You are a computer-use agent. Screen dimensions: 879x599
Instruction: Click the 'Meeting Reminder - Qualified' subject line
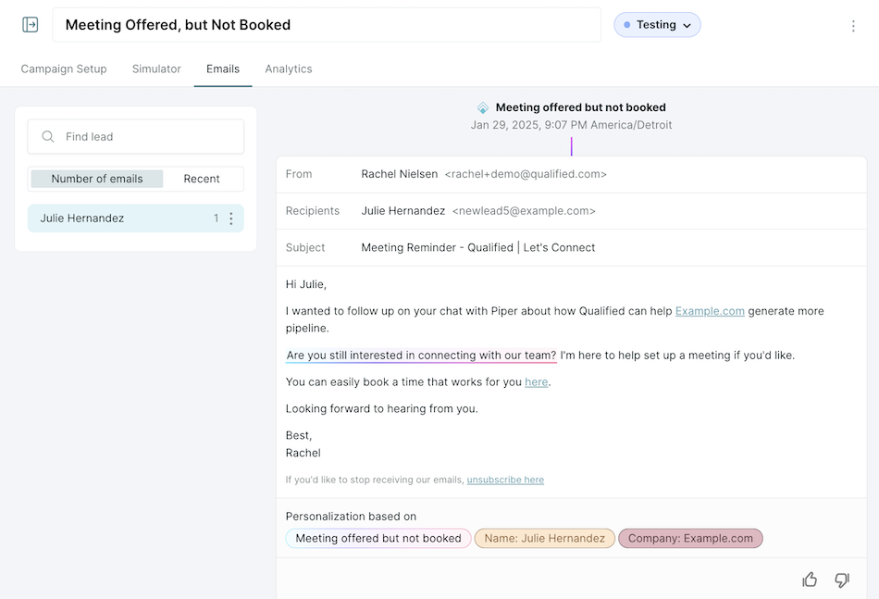point(478,248)
